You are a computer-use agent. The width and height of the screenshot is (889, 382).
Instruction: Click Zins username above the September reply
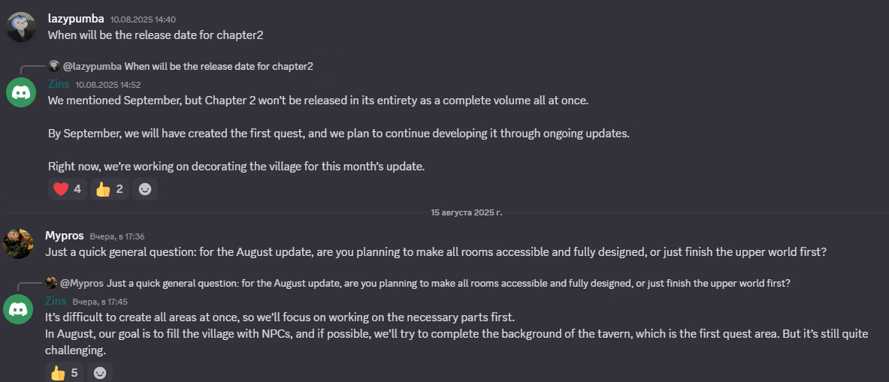tap(59, 84)
